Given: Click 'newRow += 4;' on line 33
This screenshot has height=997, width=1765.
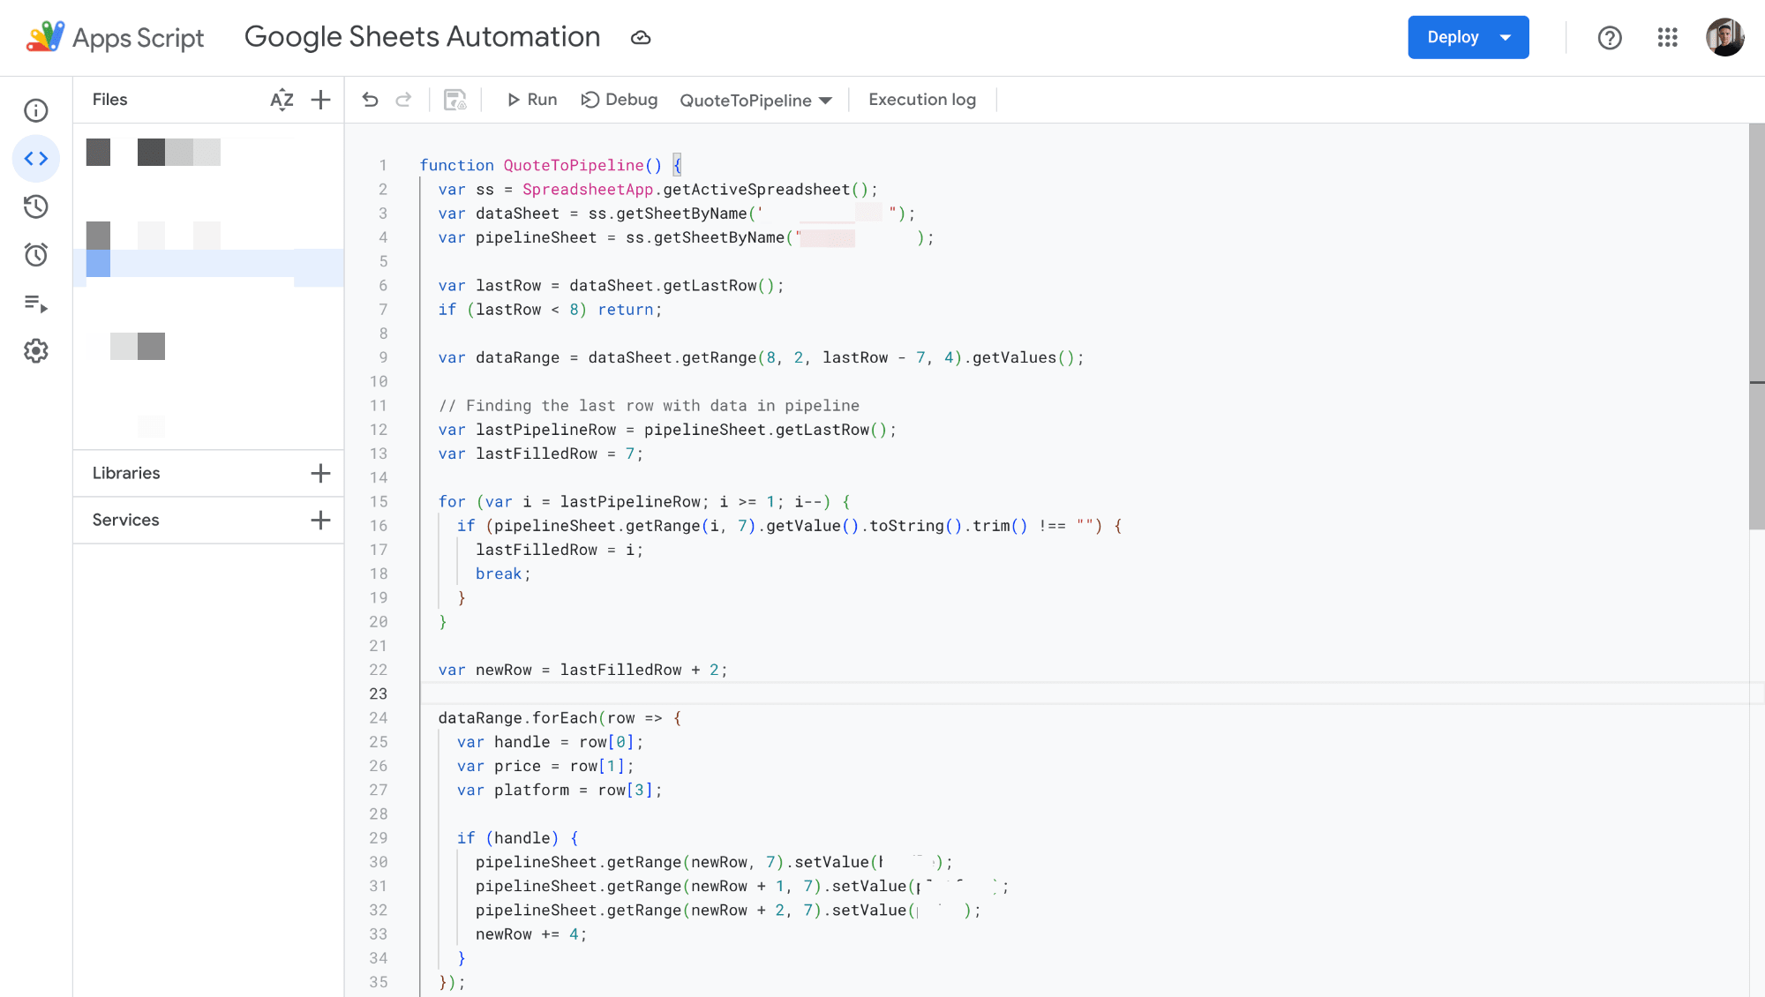Looking at the screenshot, I should [531, 934].
